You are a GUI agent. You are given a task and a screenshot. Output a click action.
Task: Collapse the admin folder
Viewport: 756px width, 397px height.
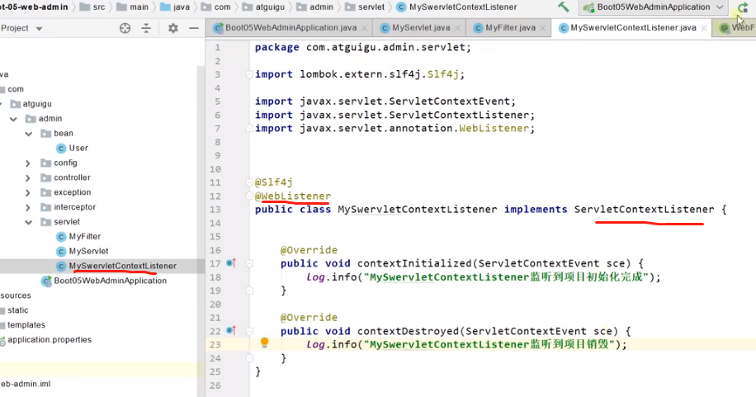click(13, 119)
